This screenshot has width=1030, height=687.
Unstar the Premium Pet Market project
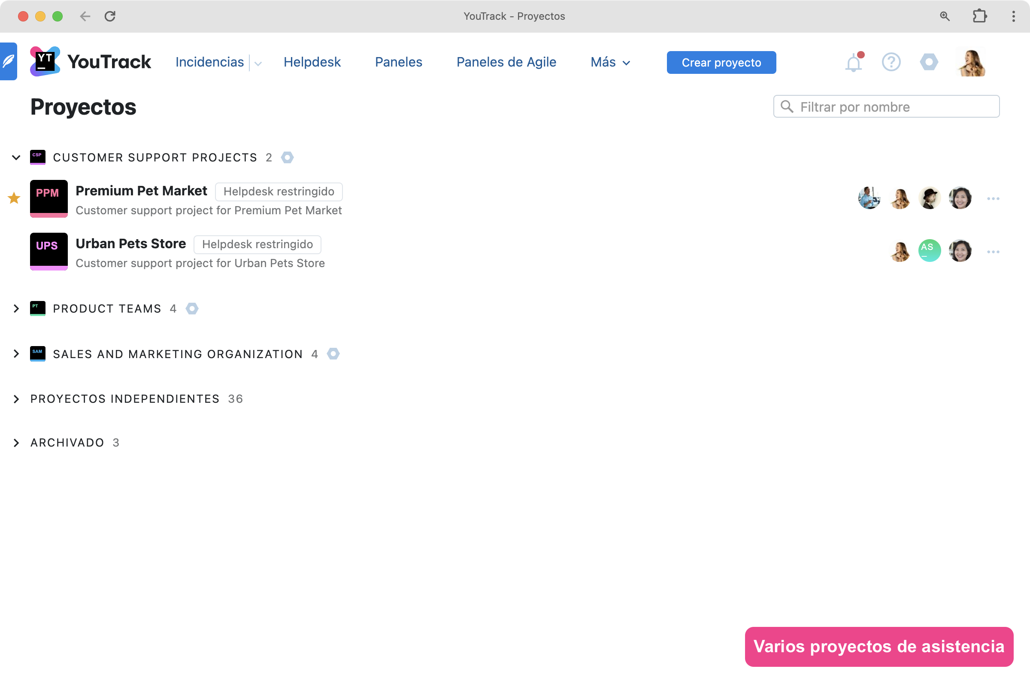(14, 198)
